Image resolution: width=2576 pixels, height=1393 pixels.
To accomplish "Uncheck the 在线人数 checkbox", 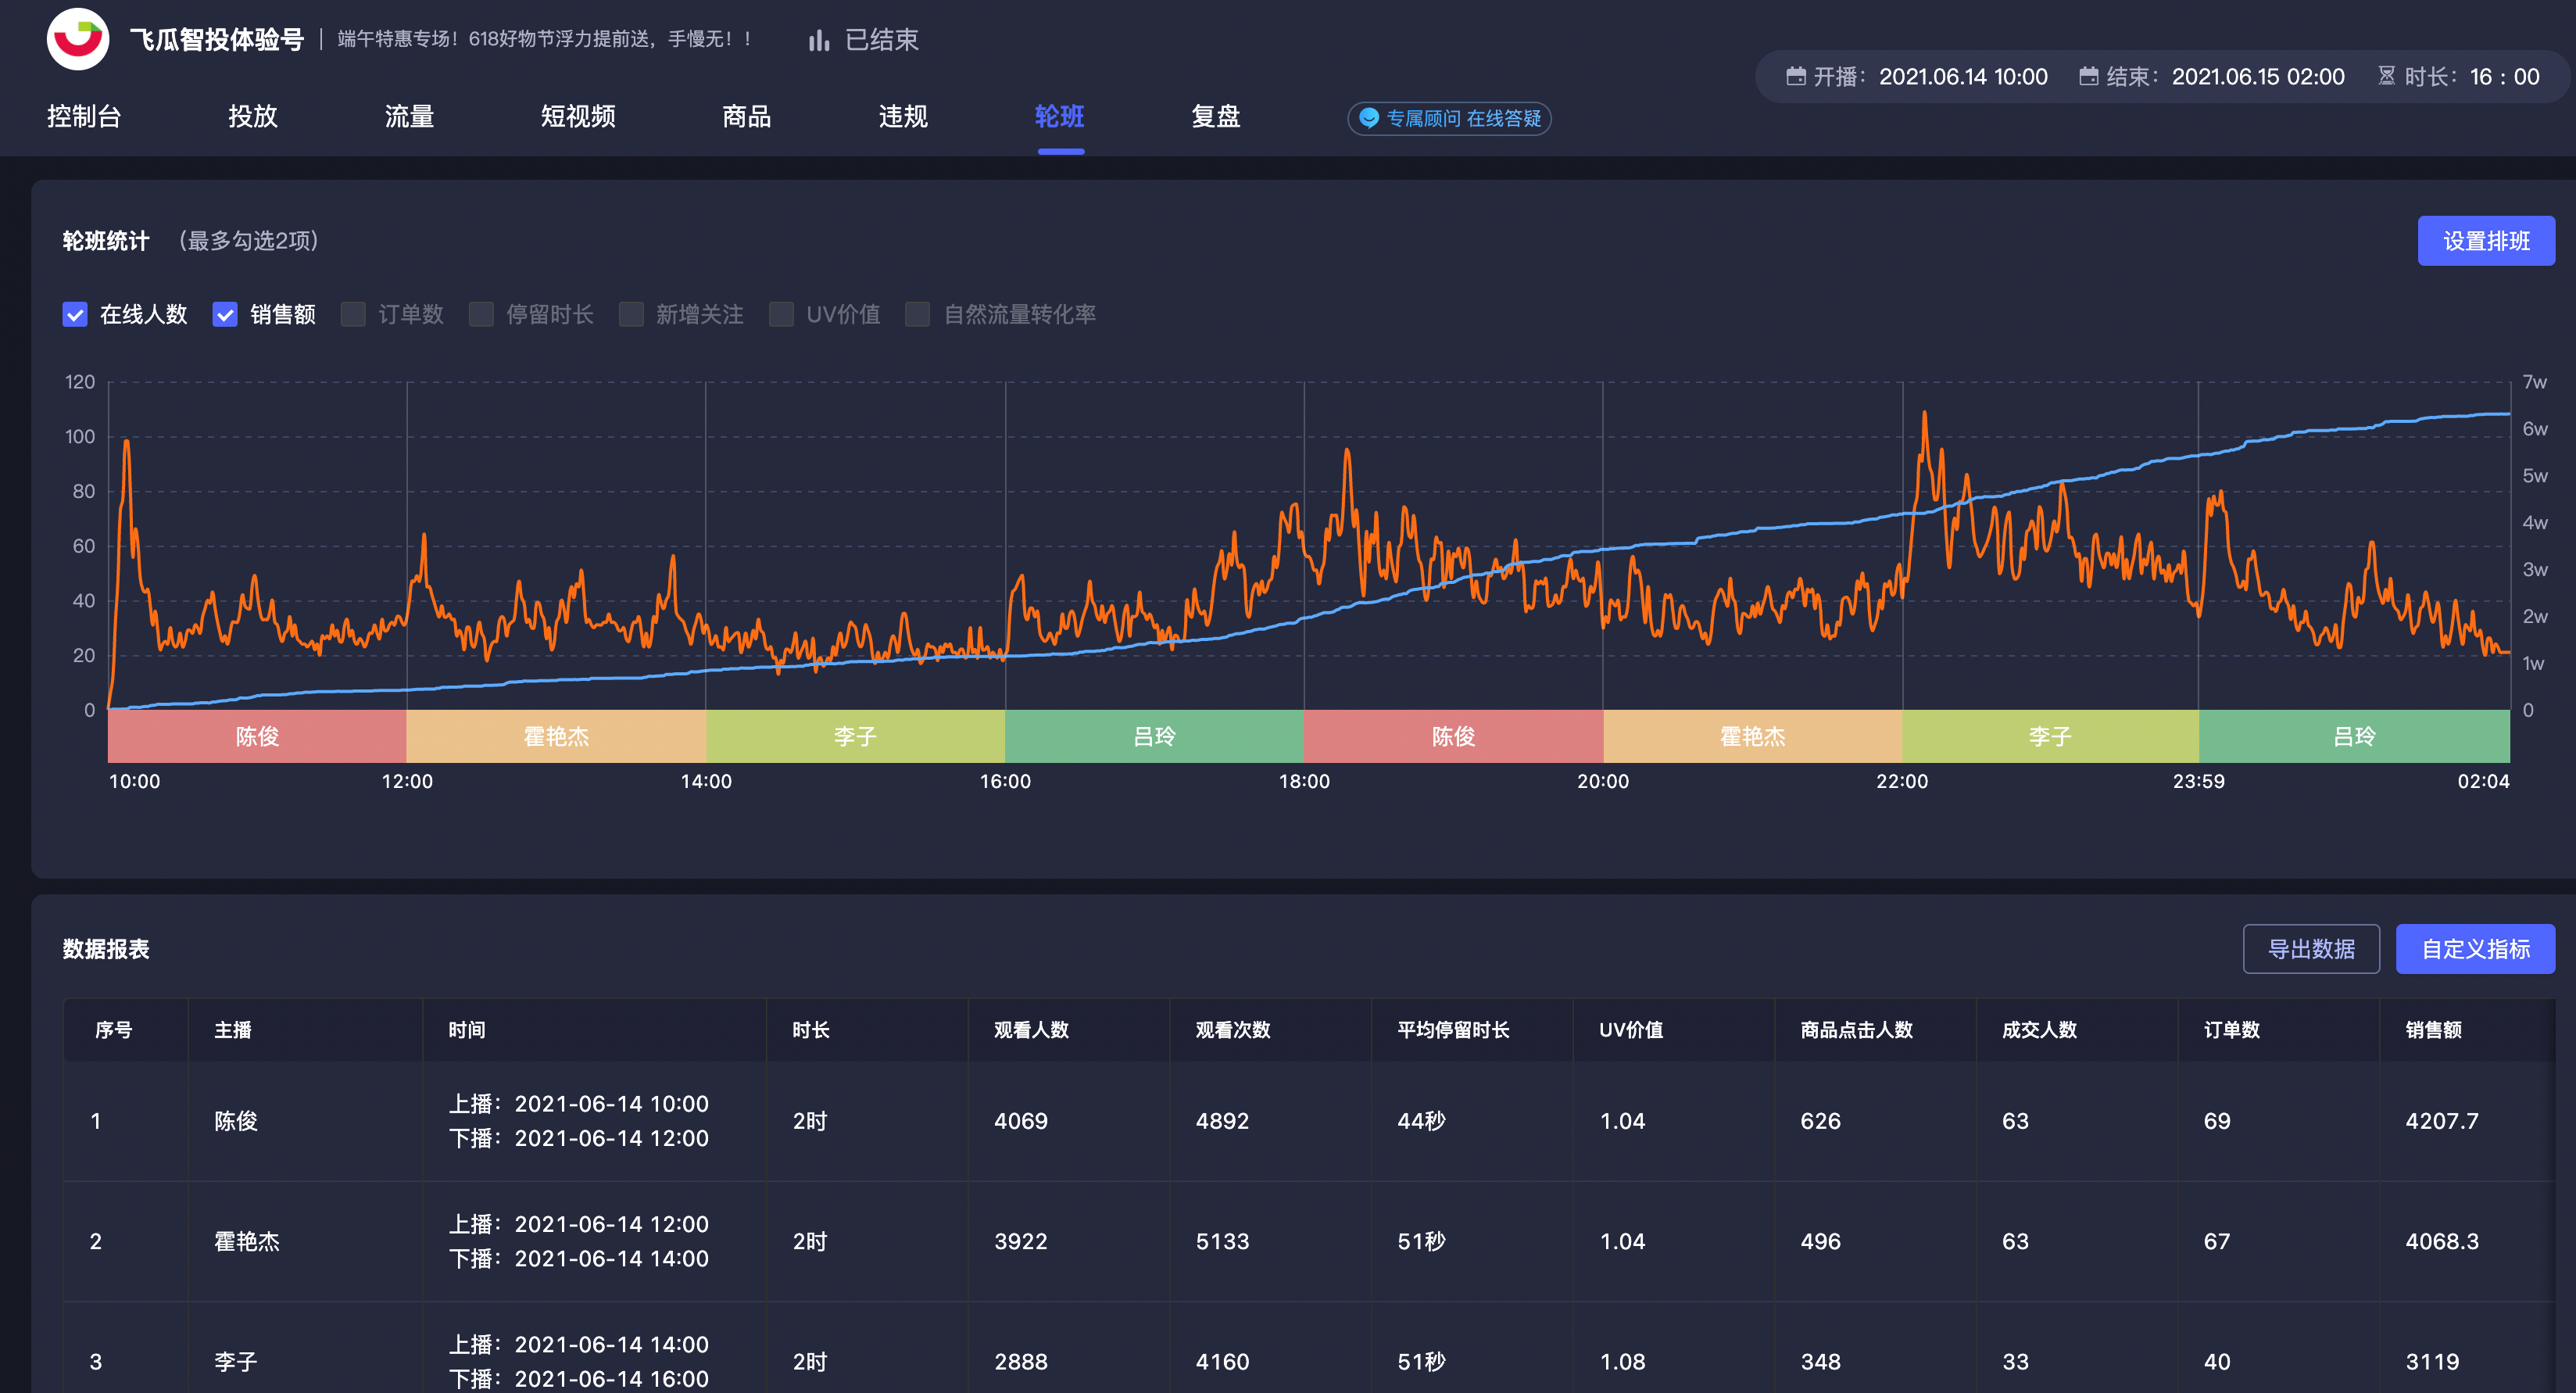I will [75, 315].
